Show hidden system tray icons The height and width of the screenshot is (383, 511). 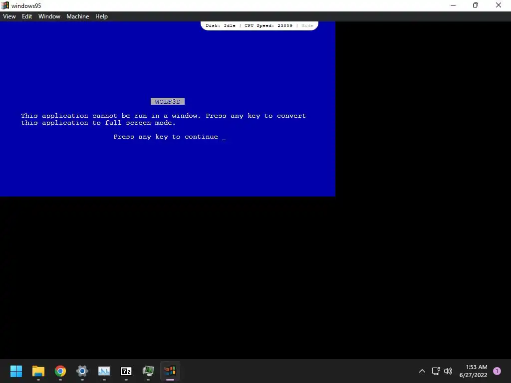(x=422, y=371)
